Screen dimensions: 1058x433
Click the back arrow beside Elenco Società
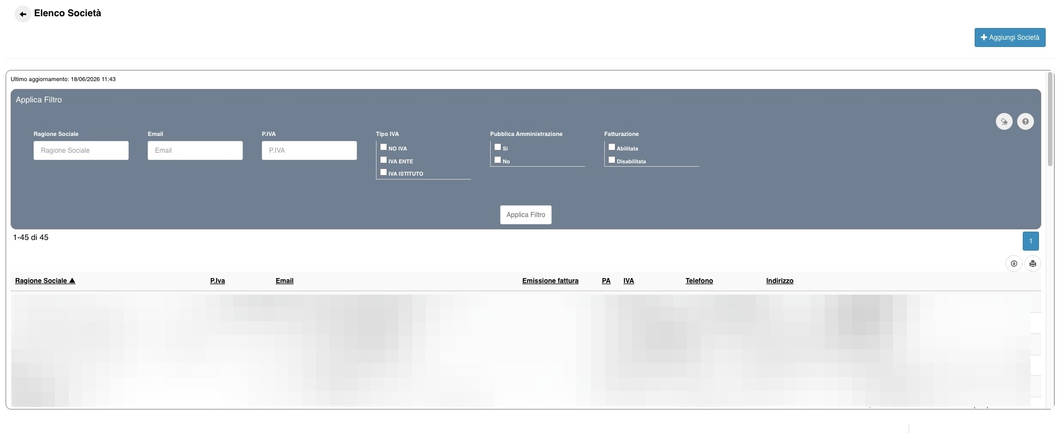[x=23, y=14]
